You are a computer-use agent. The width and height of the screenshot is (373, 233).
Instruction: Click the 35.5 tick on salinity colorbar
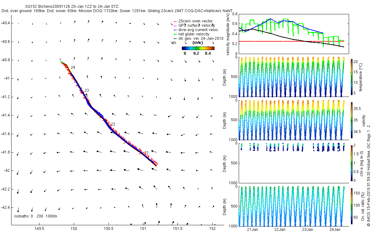click(x=357, y=109)
